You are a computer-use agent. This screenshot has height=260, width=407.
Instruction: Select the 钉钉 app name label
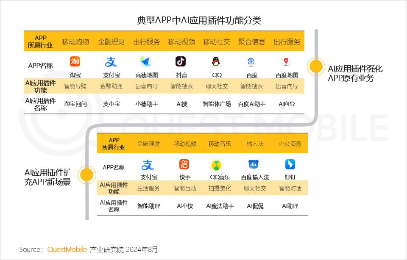[290, 177]
